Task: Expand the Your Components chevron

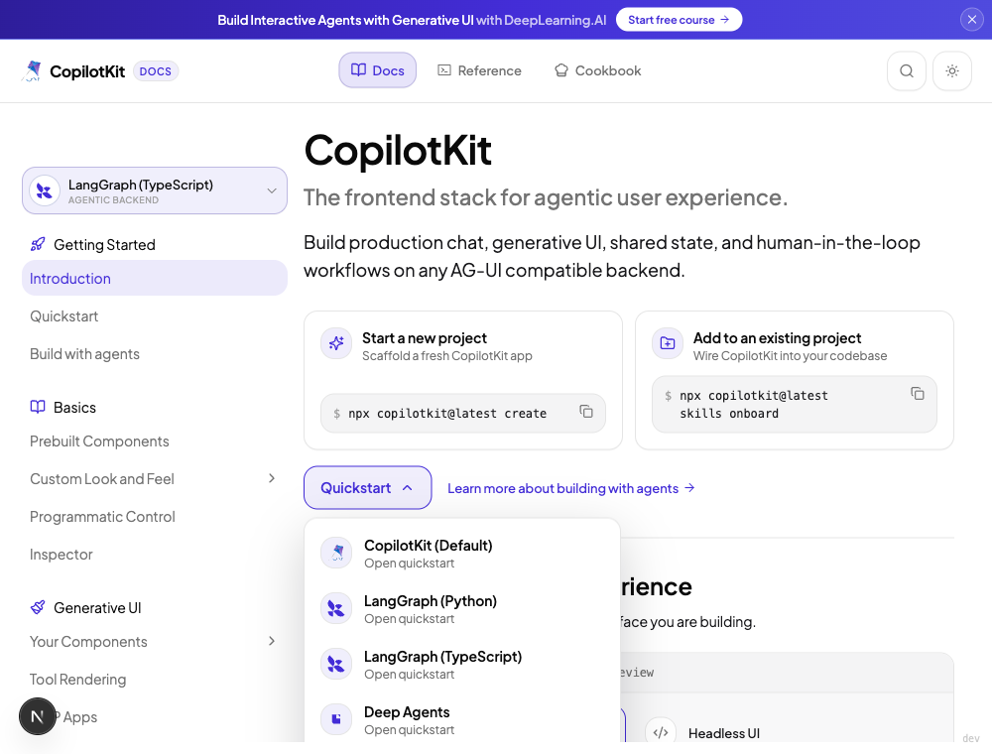Action: click(x=272, y=642)
